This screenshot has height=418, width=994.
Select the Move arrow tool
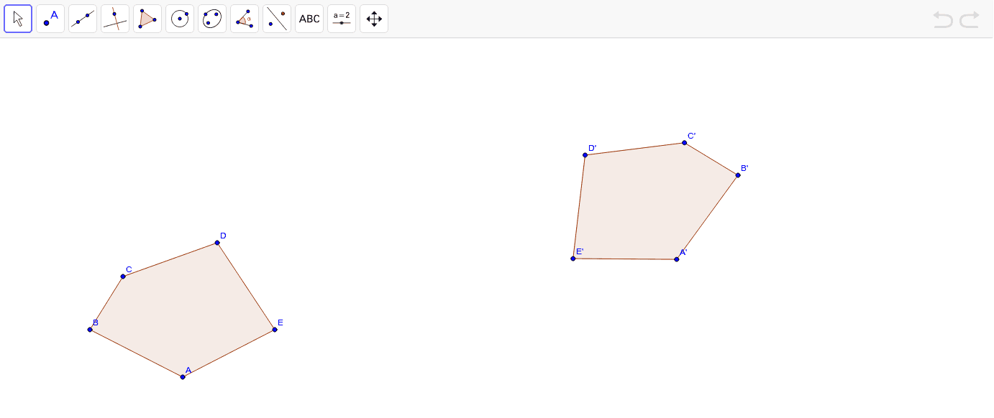18,19
